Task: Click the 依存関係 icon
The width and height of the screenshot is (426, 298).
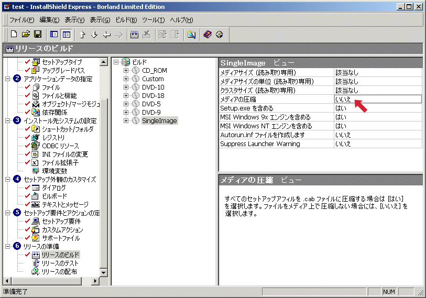Action: coord(36,112)
